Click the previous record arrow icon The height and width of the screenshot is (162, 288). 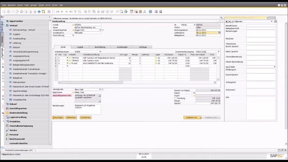tap(62, 12)
